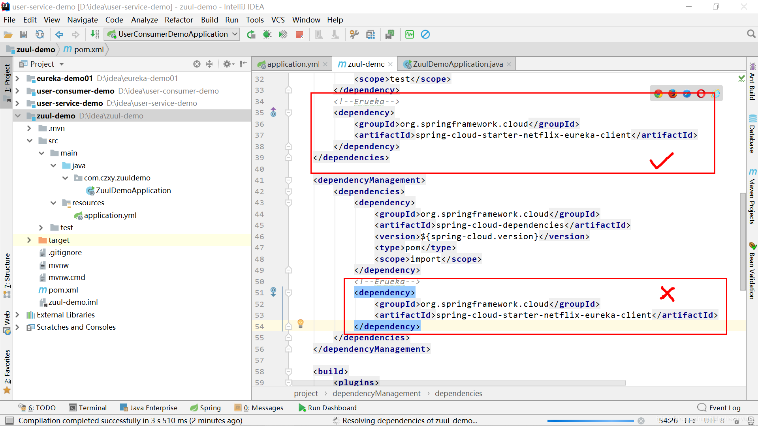Stop the running application
The width and height of the screenshot is (758, 426).
pyautogui.click(x=299, y=34)
